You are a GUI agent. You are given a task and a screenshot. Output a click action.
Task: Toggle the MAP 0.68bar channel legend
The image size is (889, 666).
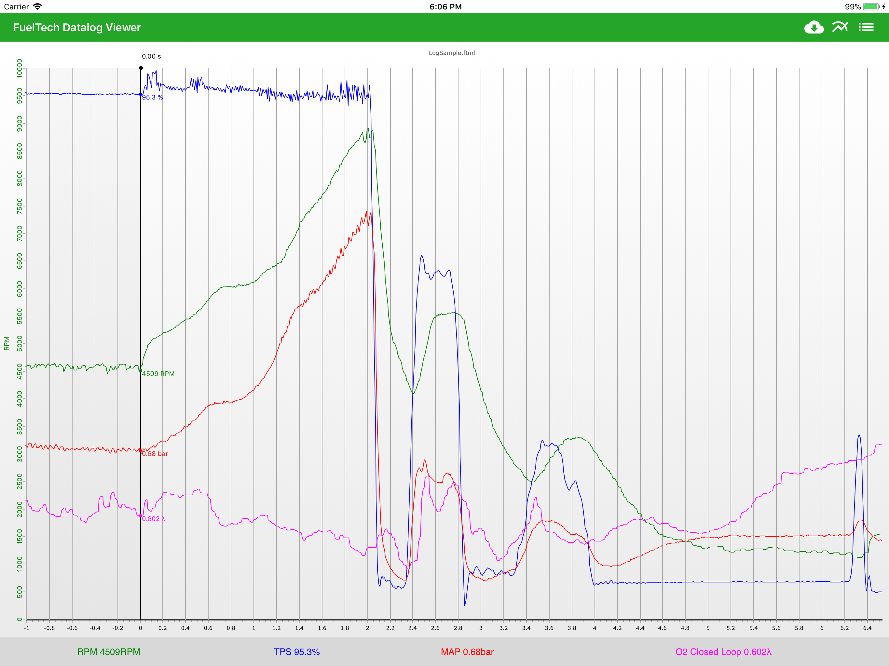[467, 652]
